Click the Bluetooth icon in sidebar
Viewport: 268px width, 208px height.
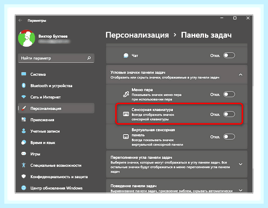click(24, 85)
